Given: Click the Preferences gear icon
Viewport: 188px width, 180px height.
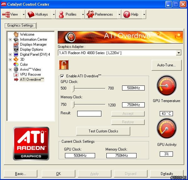Looking at the screenshot, I should pos(90,14).
